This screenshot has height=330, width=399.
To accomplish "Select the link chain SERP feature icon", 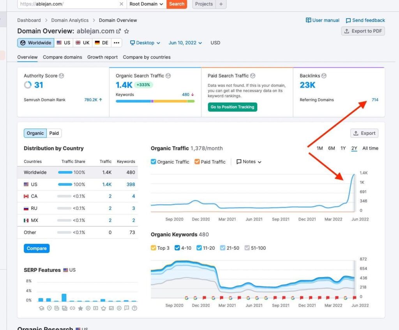I will point(72,308).
